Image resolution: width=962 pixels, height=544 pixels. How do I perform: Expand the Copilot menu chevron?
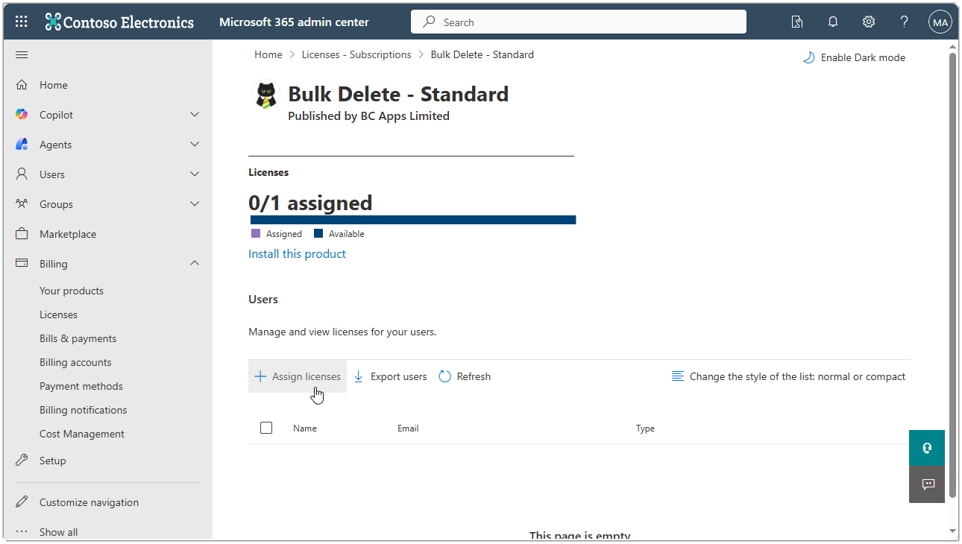(194, 114)
